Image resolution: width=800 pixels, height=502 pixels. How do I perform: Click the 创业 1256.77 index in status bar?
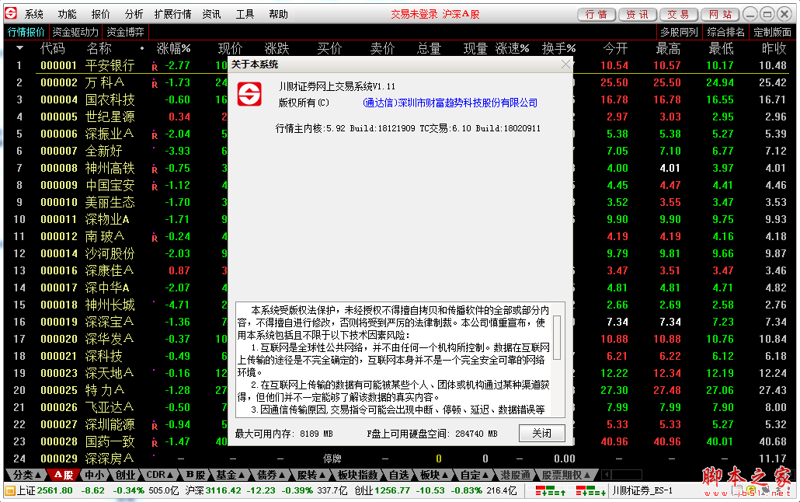pos(381,491)
